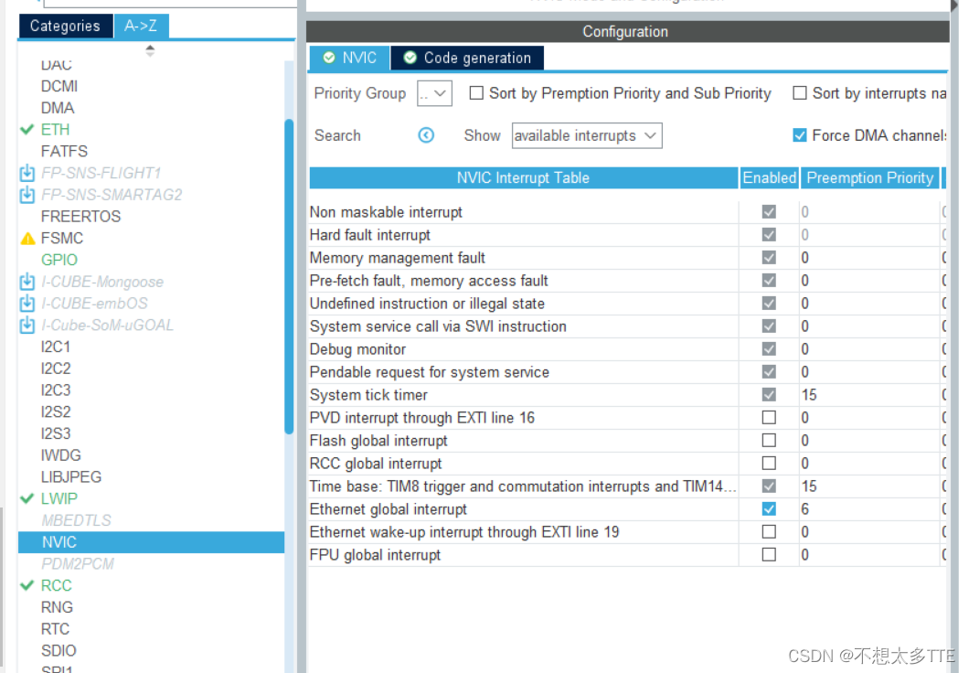Enable Sort by Premption Priority and Sub Priority
969x673 pixels.
476,92
